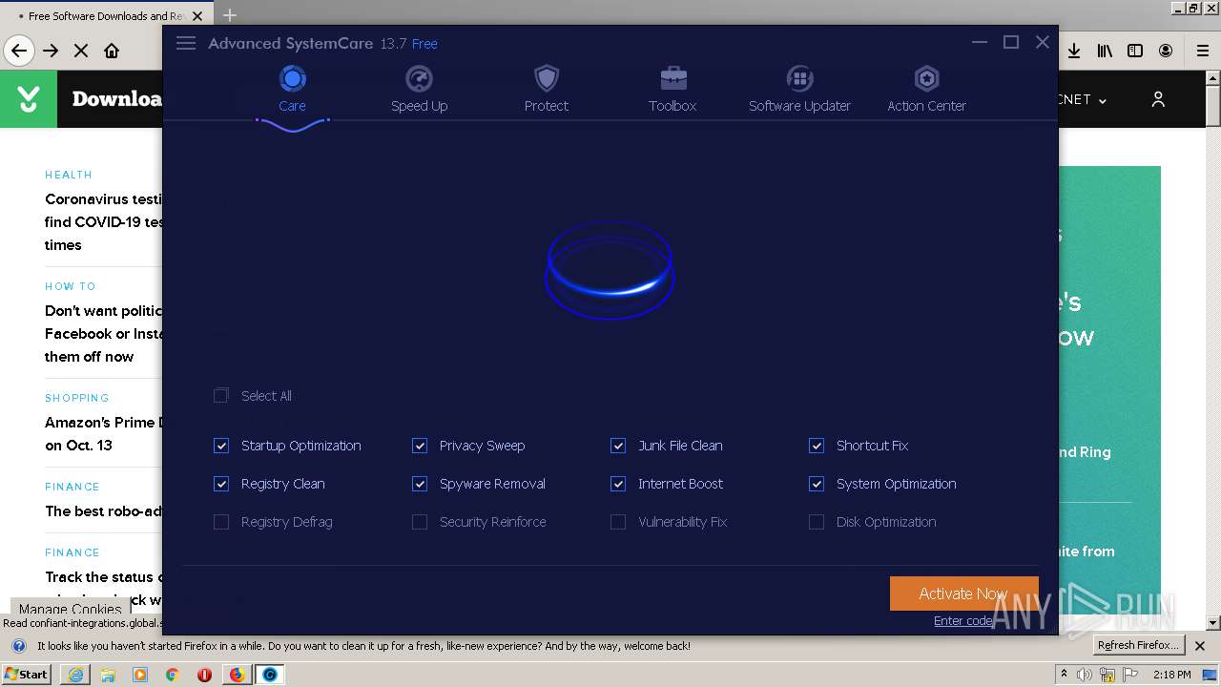1221x687 pixels.
Task: Click the browser scrollbar up arrow
Action: coord(1213,78)
